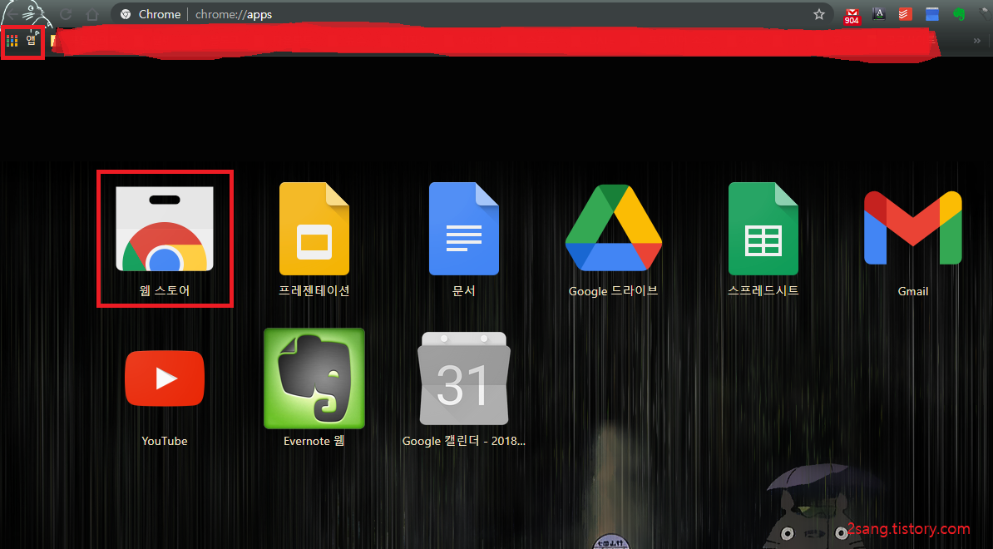Launch the Google 드라이브 app
This screenshot has height=549, width=993.
tap(613, 240)
